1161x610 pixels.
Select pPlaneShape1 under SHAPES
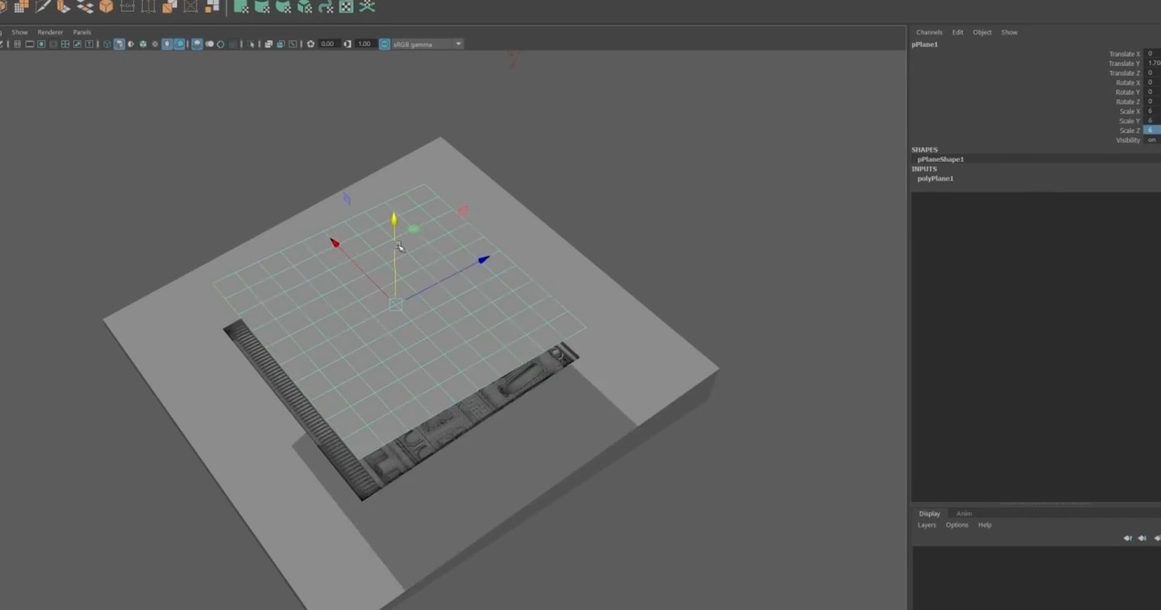[x=940, y=160]
